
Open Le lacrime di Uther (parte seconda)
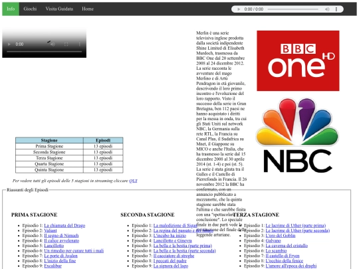point(298,230)
